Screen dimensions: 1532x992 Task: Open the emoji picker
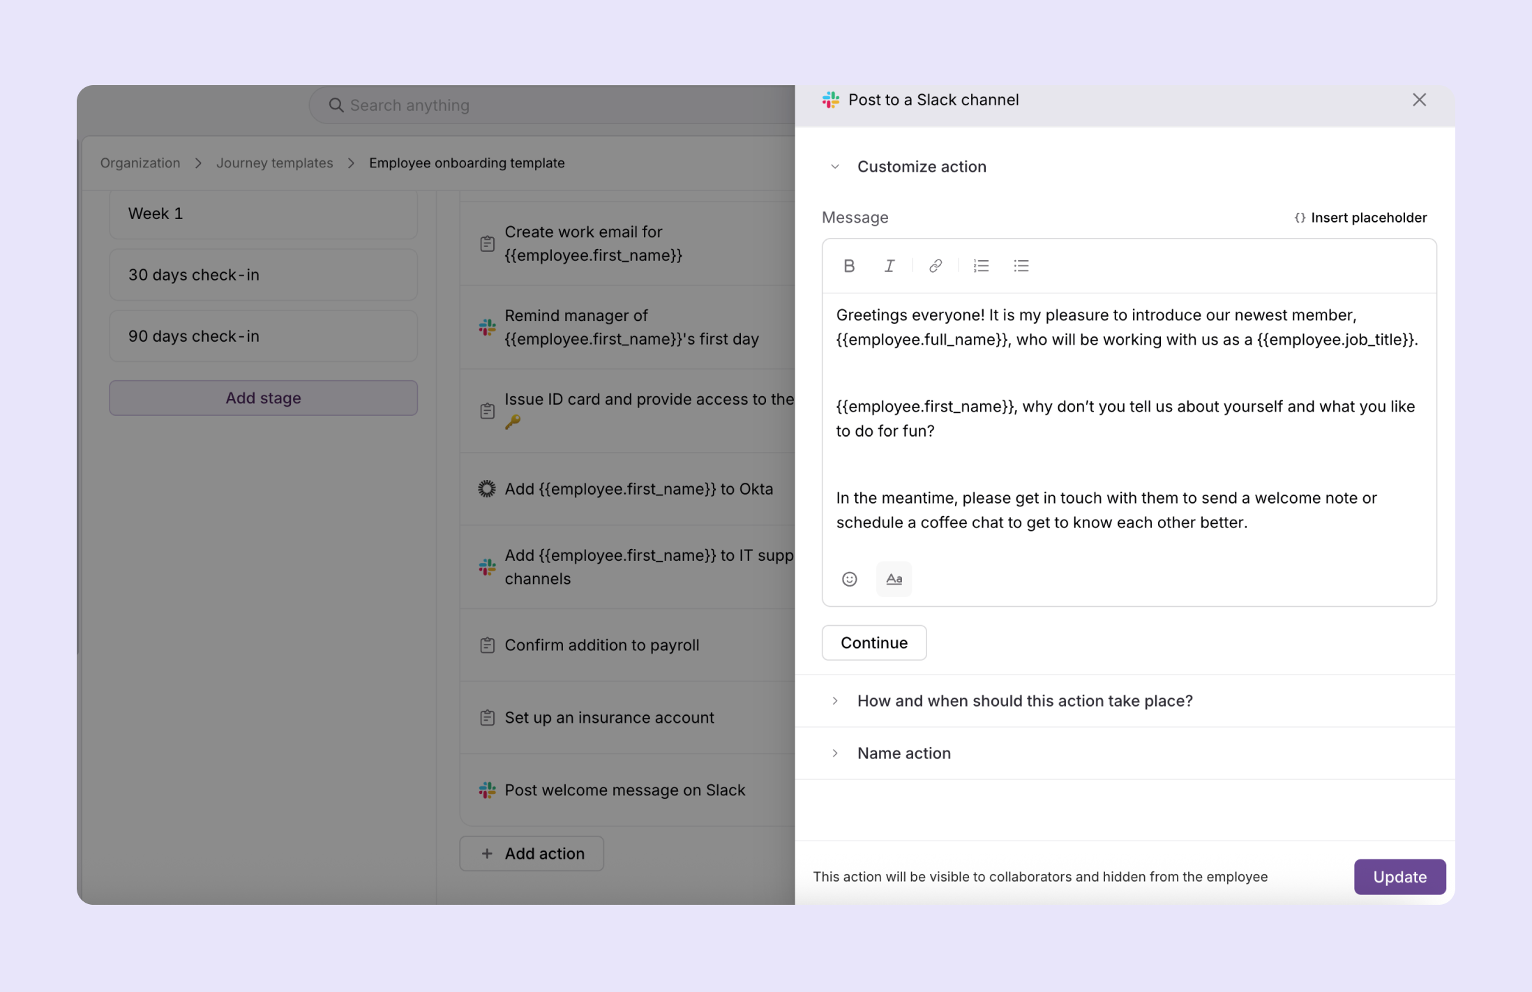tap(849, 579)
